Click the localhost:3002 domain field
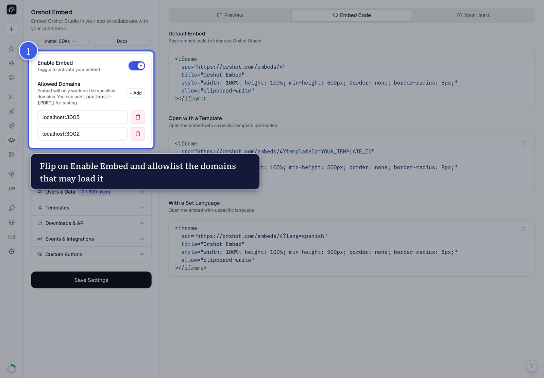Image resolution: width=544 pixels, height=378 pixels. click(x=83, y=134)
